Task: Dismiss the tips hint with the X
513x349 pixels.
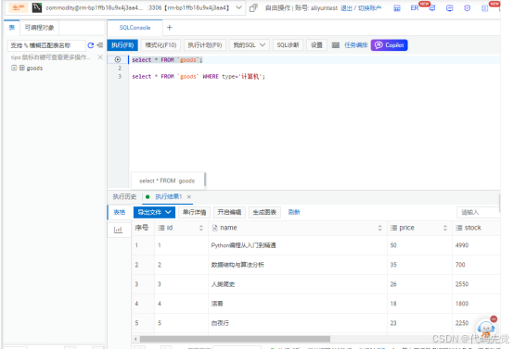Action: pos(100,57)
